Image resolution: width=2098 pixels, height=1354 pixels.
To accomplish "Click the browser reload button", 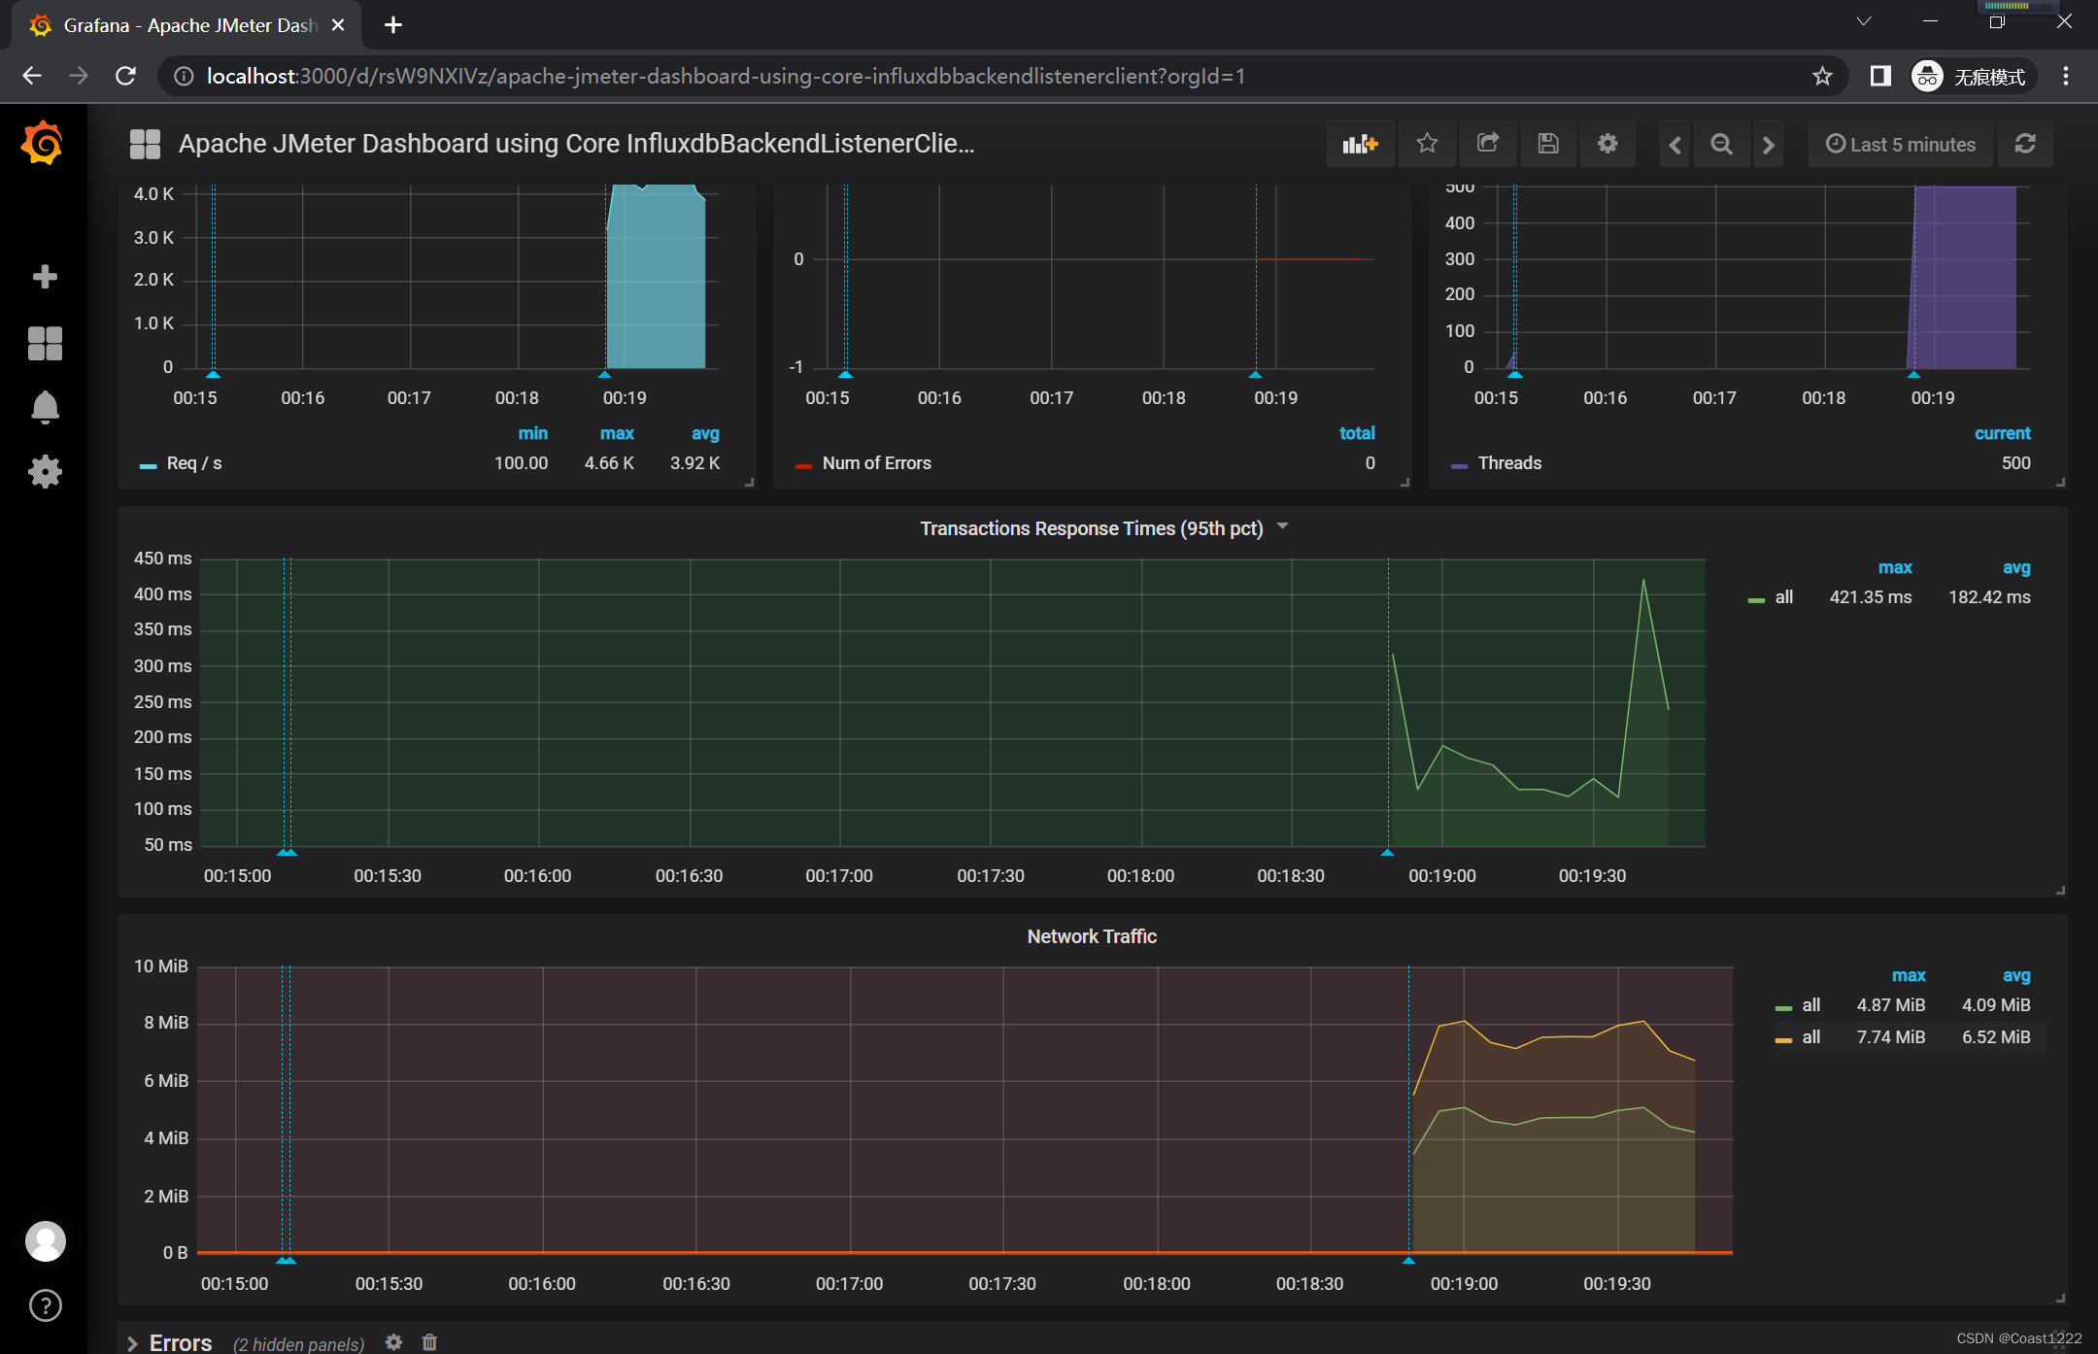I will pyautogui.click(x=125, y=76).
